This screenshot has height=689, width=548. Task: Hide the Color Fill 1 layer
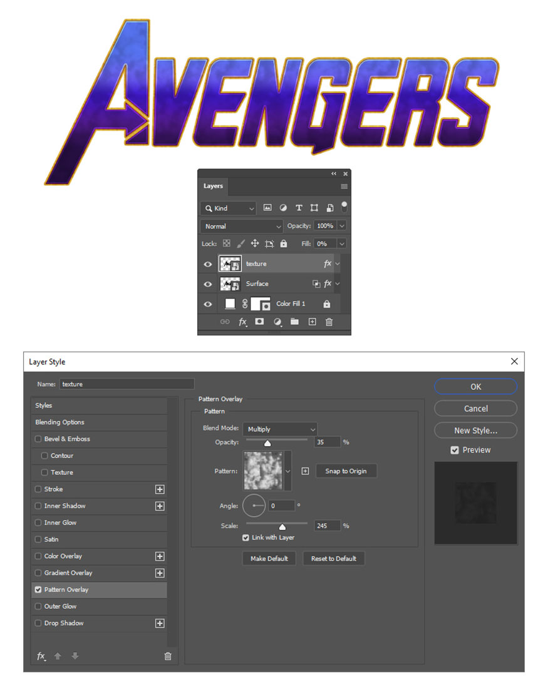pos(208,304)
